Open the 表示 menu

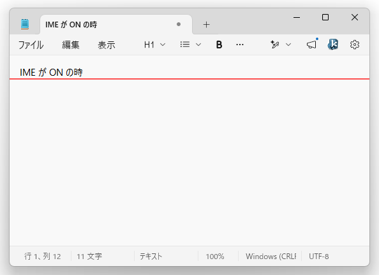[107, 45]
